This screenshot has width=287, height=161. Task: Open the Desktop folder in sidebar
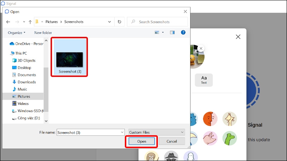coord(22,68)
